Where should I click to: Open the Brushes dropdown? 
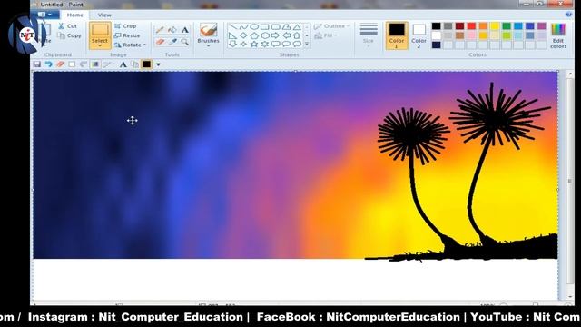(x=208, y=46)
